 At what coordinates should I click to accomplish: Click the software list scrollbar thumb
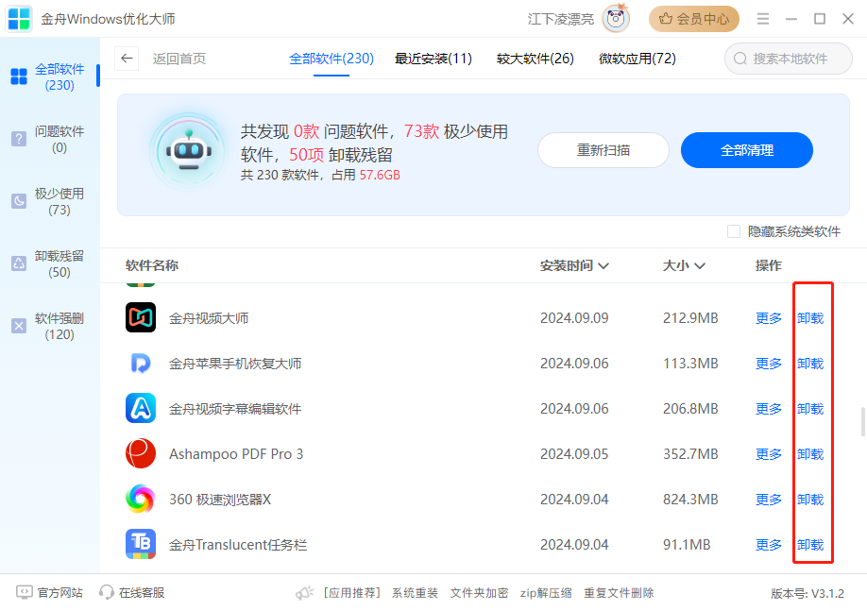point(863,422)
